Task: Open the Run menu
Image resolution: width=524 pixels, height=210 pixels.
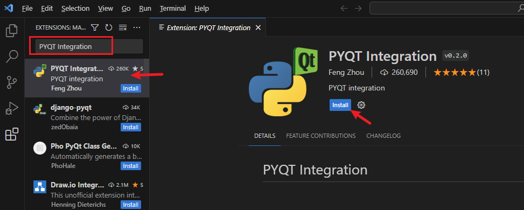Action: click(x=145, y=9)
